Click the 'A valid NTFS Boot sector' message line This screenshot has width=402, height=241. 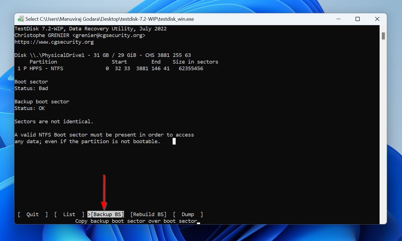click(104, 135)
